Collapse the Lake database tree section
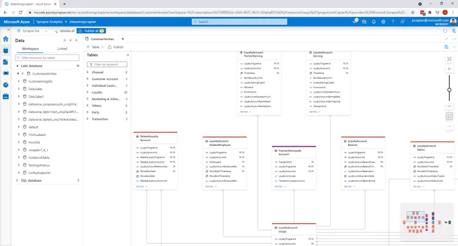 coord(18,66)
